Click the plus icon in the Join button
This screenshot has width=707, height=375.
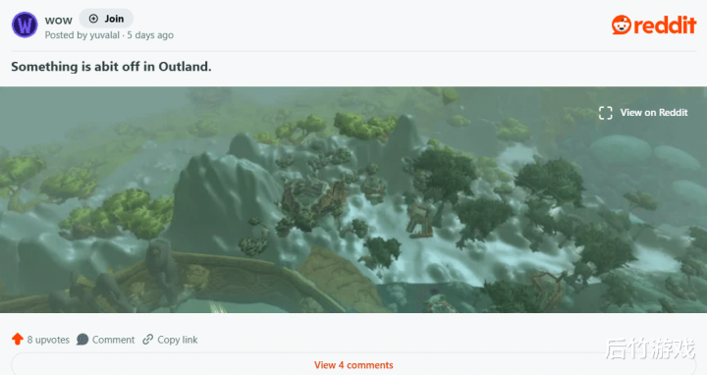tap(93, 19)
